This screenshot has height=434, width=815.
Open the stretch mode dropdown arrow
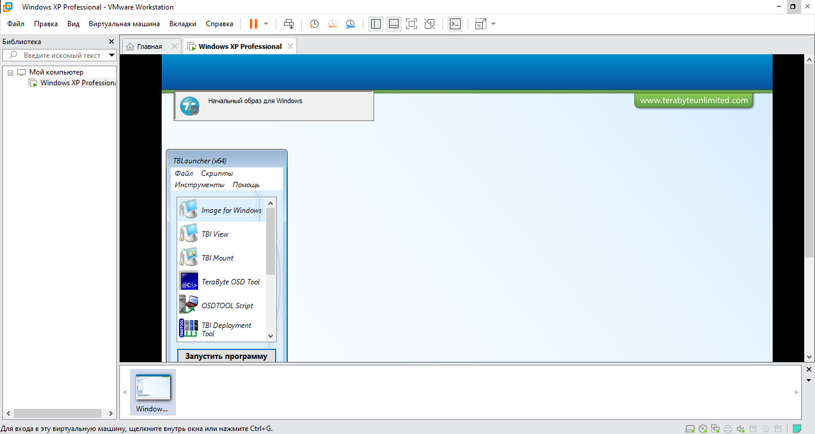click(x=493, y=24)
